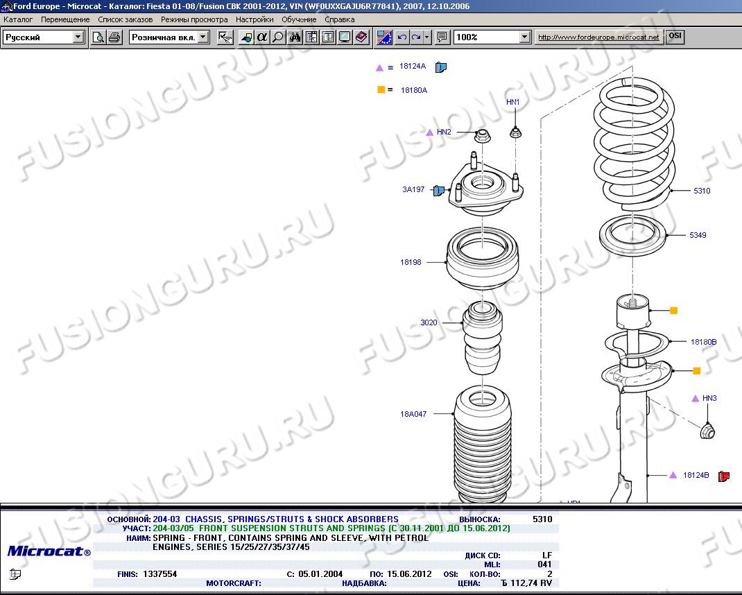Image resolution: width=742 pixels, height=595 pixels.
Task: Click the blue note icon beside 3A197
Action: coord(439,190)
